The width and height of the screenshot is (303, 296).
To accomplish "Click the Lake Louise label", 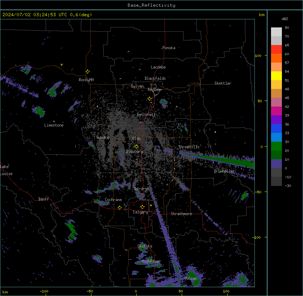I will (6, 170).
